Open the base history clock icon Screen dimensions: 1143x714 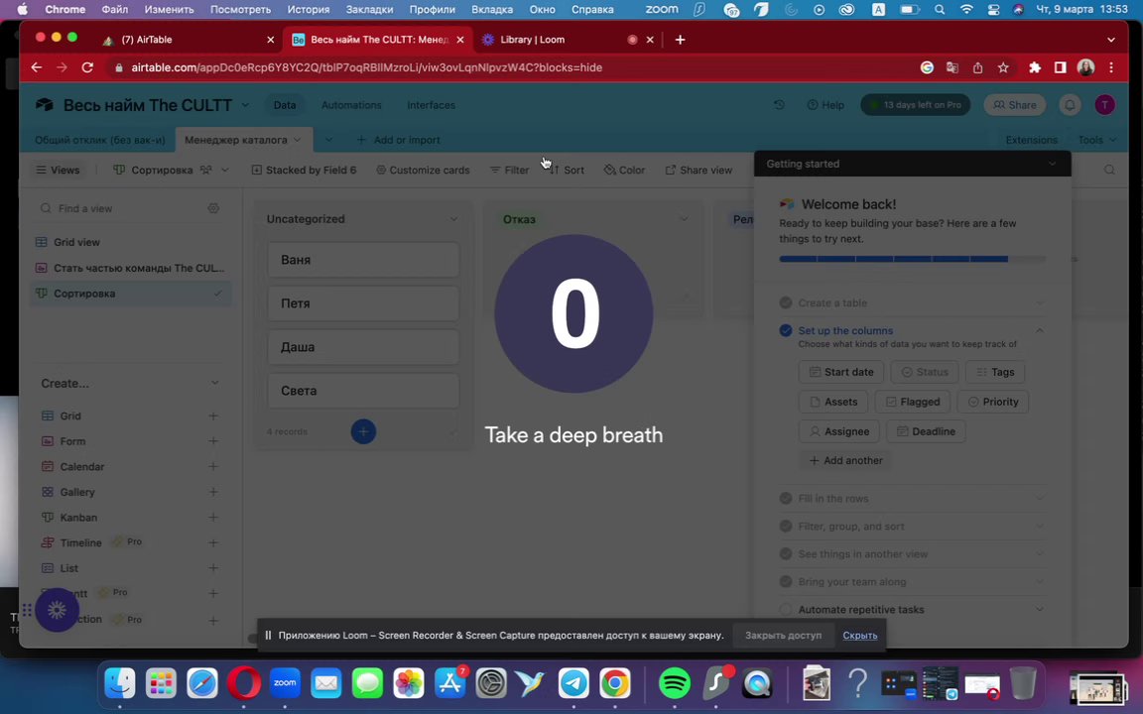(779, 105)
